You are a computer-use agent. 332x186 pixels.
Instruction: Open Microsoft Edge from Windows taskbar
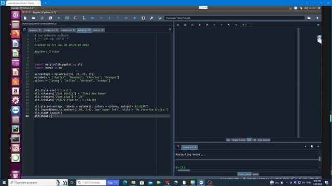click(125, 182)
